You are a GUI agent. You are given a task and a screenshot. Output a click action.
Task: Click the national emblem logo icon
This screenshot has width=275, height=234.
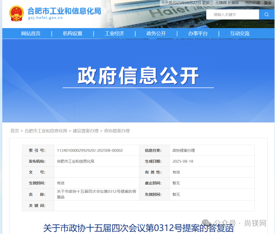[x=16, y=12]
